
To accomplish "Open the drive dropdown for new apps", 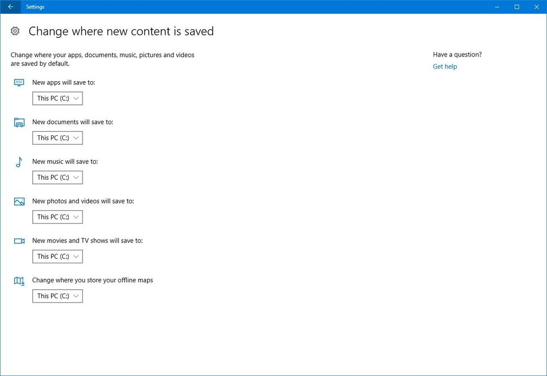I will click(x=57, y=98).
